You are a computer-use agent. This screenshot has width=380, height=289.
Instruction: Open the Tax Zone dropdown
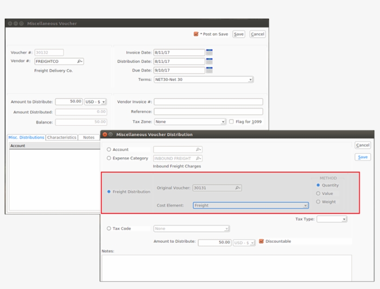pos(223,121)
